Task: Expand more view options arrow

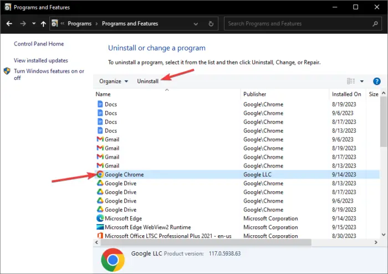Action: click(x=362, y=81)
